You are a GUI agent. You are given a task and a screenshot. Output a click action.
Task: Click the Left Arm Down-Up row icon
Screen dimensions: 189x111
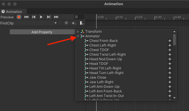point(86,87)
